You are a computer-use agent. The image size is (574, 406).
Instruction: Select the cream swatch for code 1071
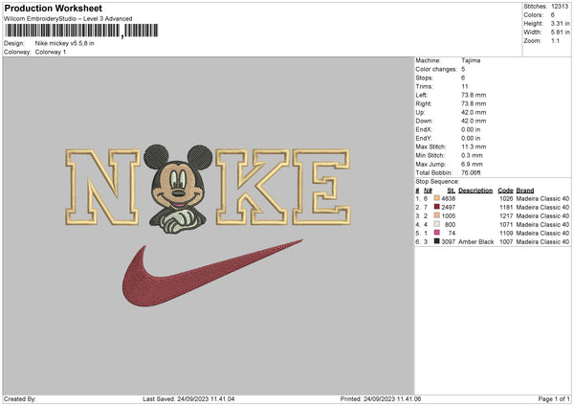(x=437, y=224)
